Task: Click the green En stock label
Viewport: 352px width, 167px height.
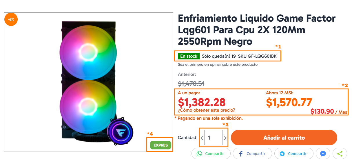Action: (x=189, y=56)
